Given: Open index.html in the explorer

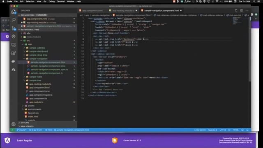Looking at the screenshot, I should click(33, 116).
